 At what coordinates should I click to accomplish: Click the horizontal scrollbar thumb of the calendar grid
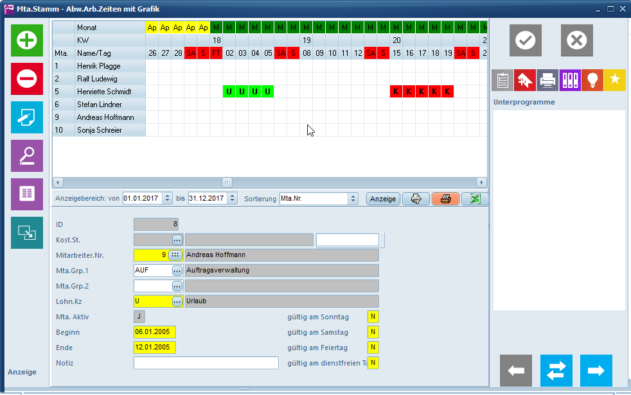click(227, 182)
